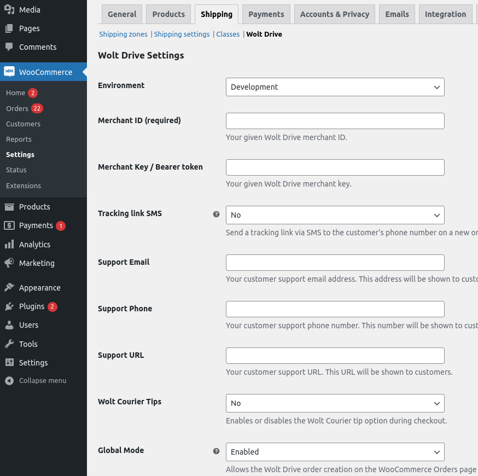Open the Global Mode dropdown
The width and height of the screenshot is (478, 476).
tap(335, 452)
